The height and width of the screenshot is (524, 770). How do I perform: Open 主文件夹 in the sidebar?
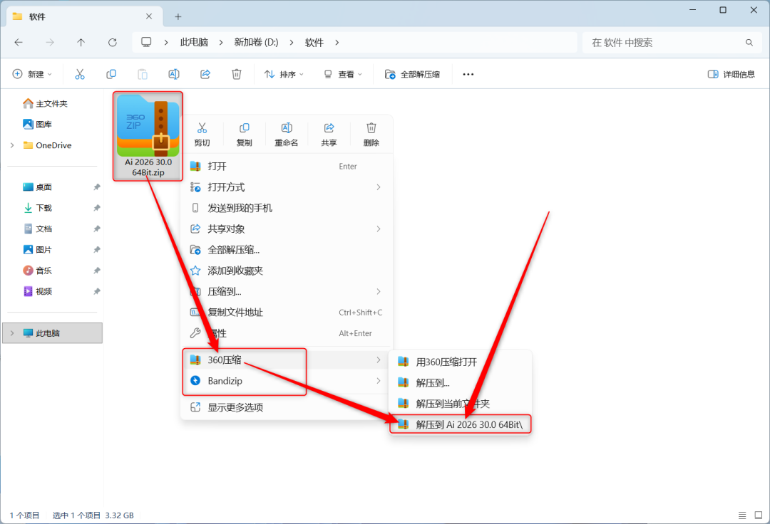52,103
